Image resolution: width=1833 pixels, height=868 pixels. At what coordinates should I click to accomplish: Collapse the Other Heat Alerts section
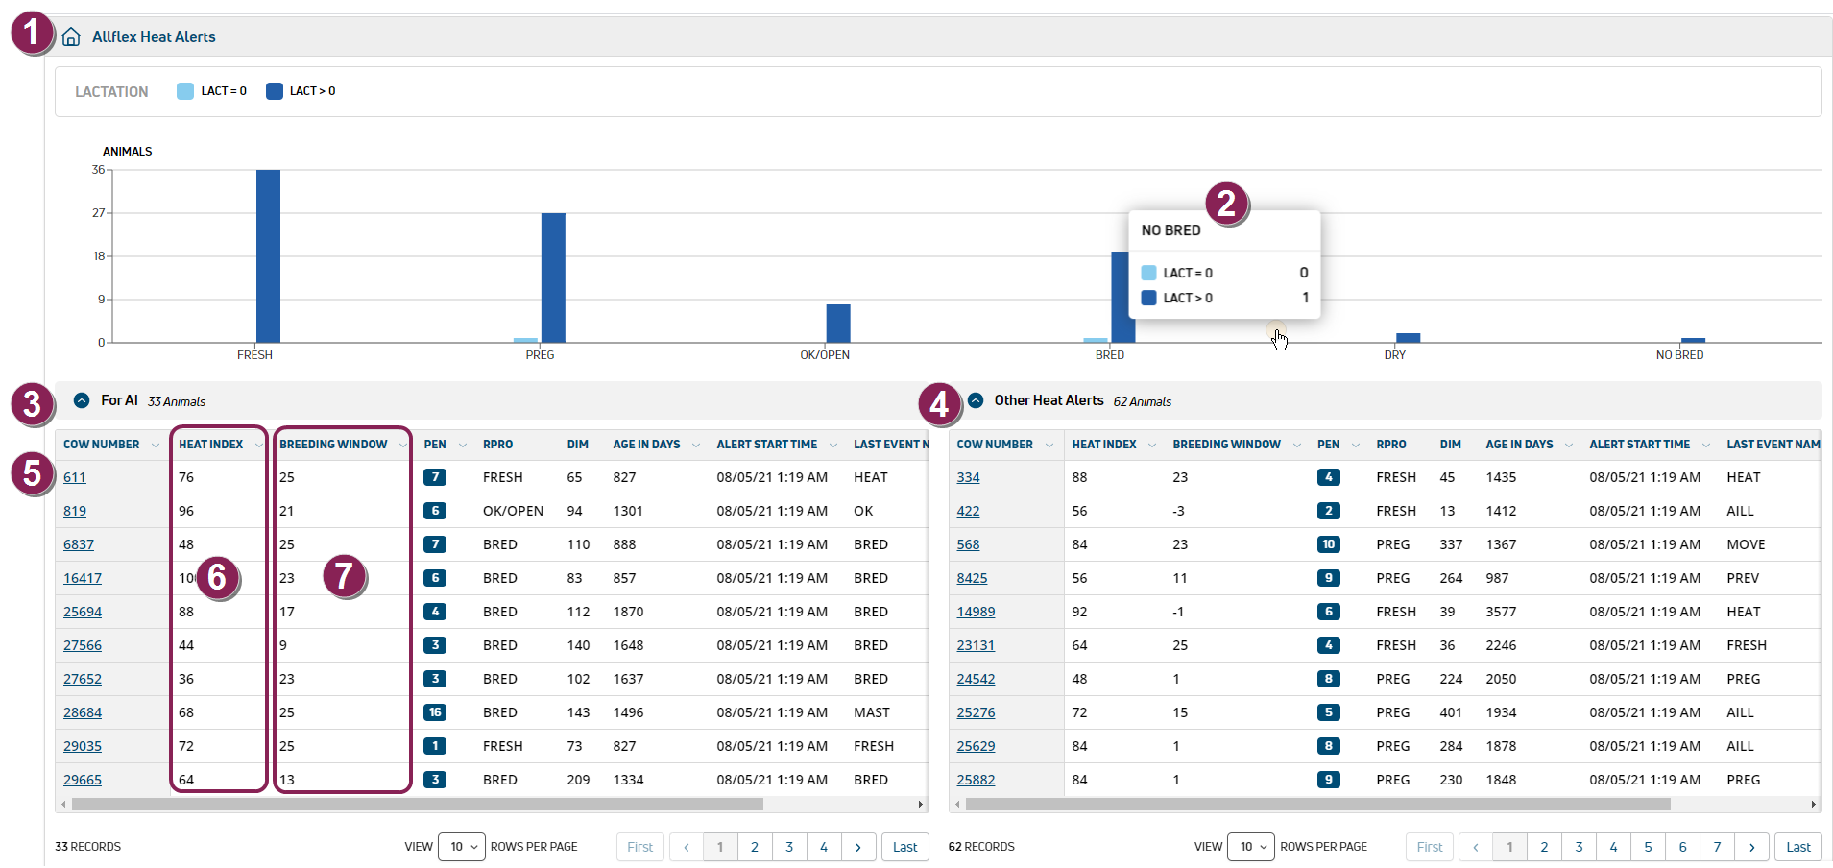976,400
